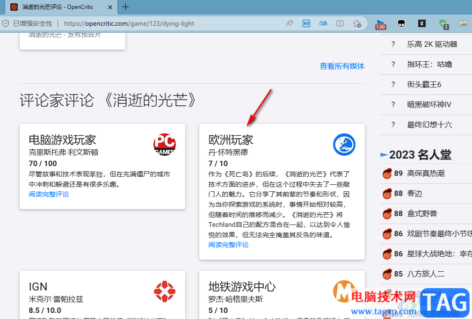472x319 pixels.
Task: Open 指环王：咕噜 in sidebar list
Action: (x=429, y=65)
